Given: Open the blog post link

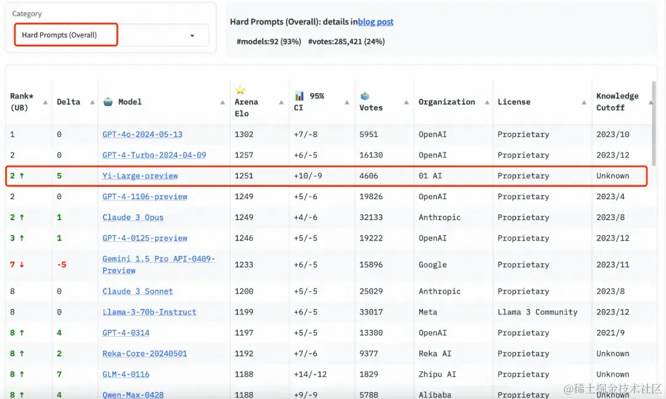Looking at the screenshot, I should pos(376,22).
